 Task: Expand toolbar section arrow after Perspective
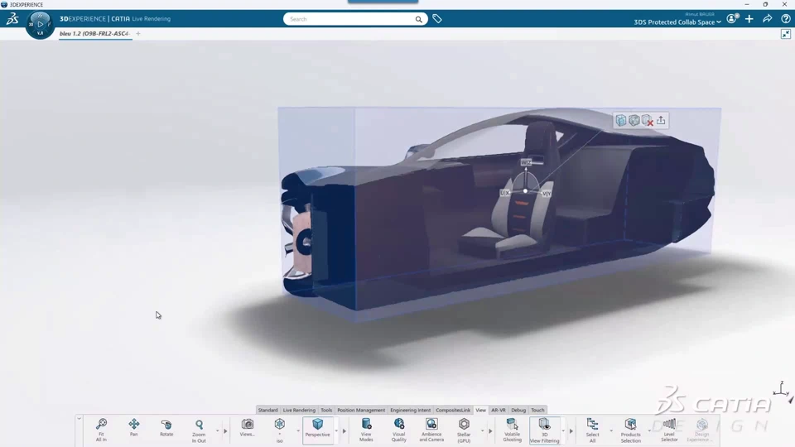click(x=344, y=431)
